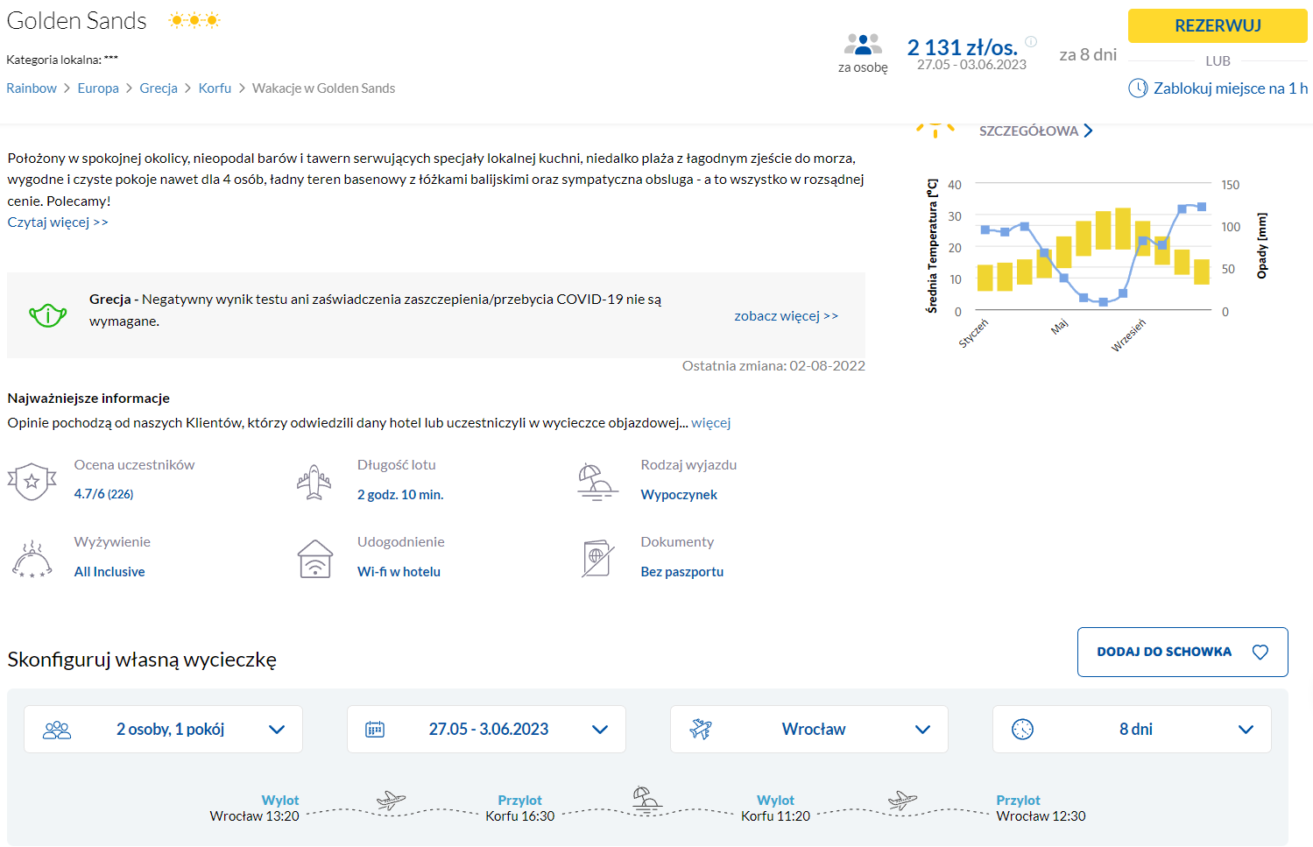Screen dimensions: 1313x847
Task: Click the Wi-fi house icon for Udogodnienie
Action: (314, 559)
